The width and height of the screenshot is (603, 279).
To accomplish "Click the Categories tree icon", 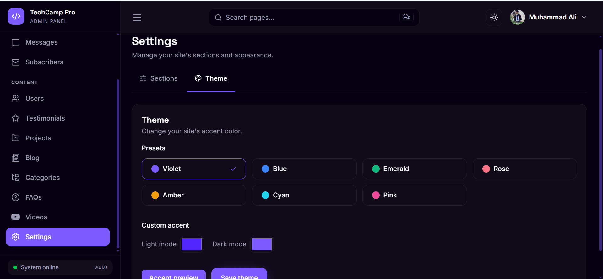I will pyautogui.click(x=15, y=178).
